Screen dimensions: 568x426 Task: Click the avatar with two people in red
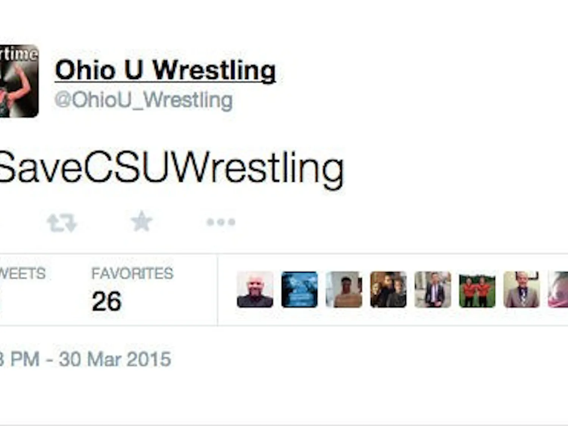pos(477,290)
